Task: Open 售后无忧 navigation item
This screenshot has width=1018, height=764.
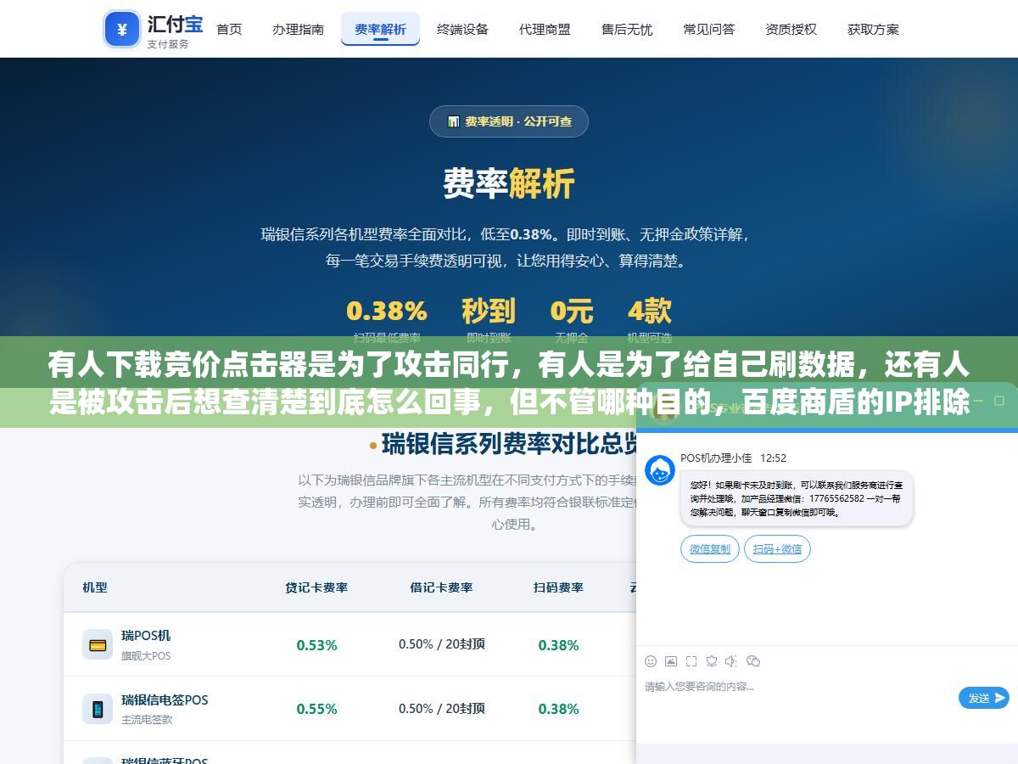Action: (627, 29)
